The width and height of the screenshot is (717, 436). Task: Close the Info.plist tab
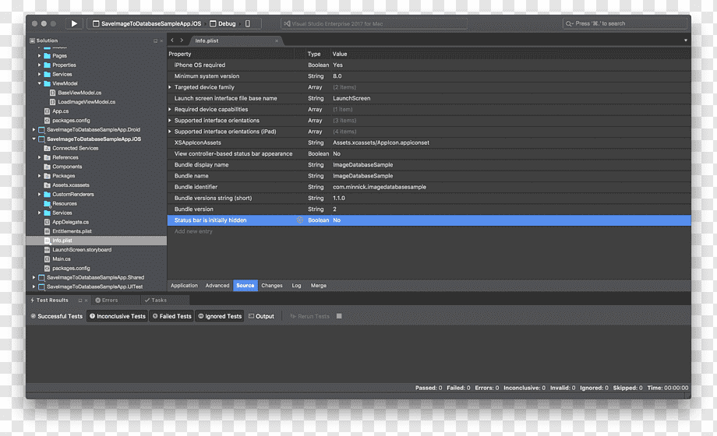point(276,40)
